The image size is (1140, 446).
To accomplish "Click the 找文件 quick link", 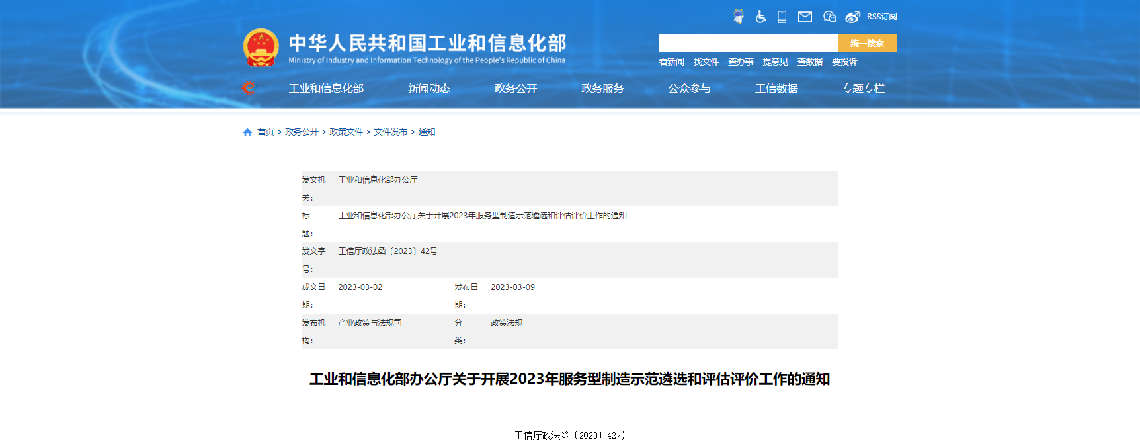I will (706, 62).
